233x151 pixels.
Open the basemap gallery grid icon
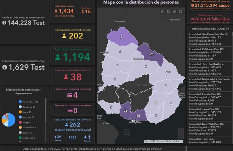tap(181, 12)
